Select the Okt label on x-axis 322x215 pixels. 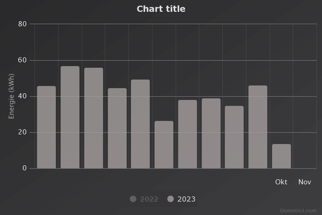(281, 182)
